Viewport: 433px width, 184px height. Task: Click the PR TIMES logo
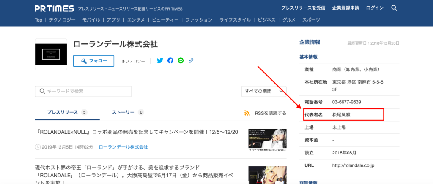pyautogui.click(x=55, y=8)
